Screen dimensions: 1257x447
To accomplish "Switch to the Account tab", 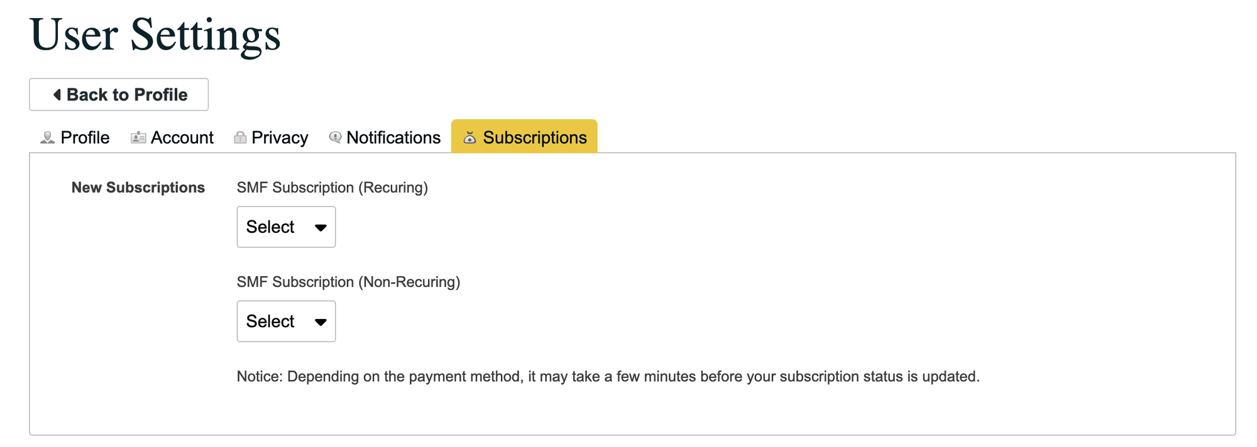I will click(182, 137).
